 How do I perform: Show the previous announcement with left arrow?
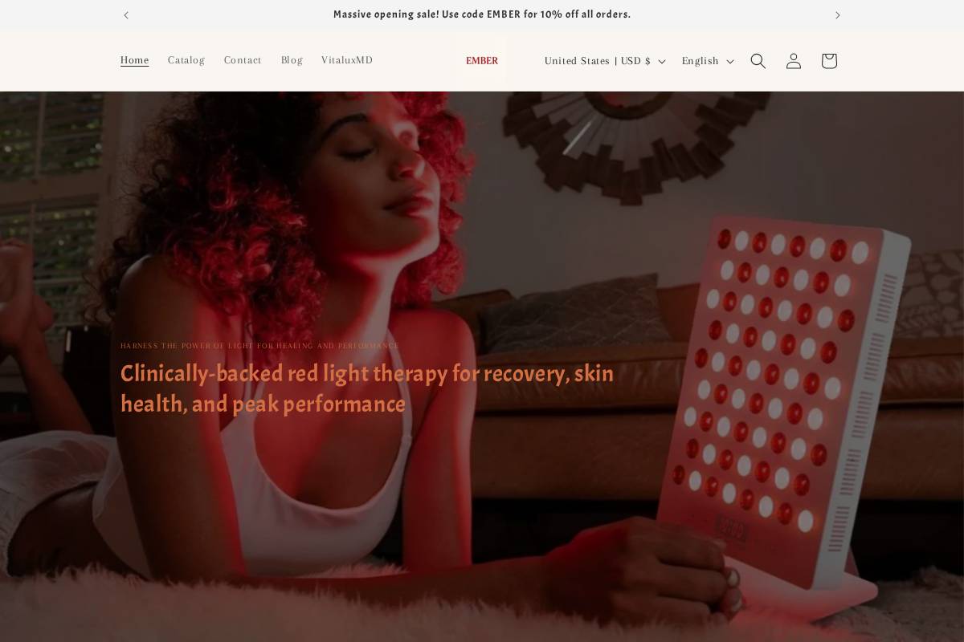tap(126, 14)
